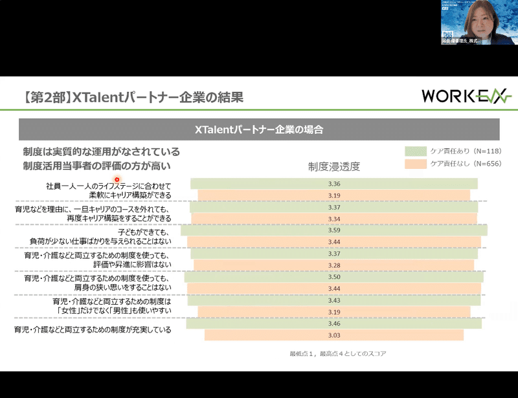Click gray banner XTalentパートナー企業の場合
Viewport: 518px width, 398px height.
[259, 129]
